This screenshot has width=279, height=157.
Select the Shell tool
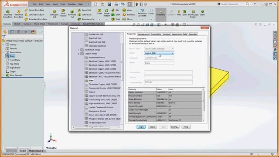point(116,19)
